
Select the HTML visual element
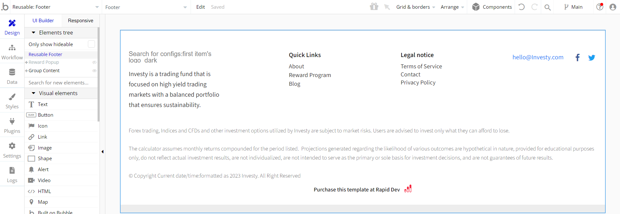(61, 191)
